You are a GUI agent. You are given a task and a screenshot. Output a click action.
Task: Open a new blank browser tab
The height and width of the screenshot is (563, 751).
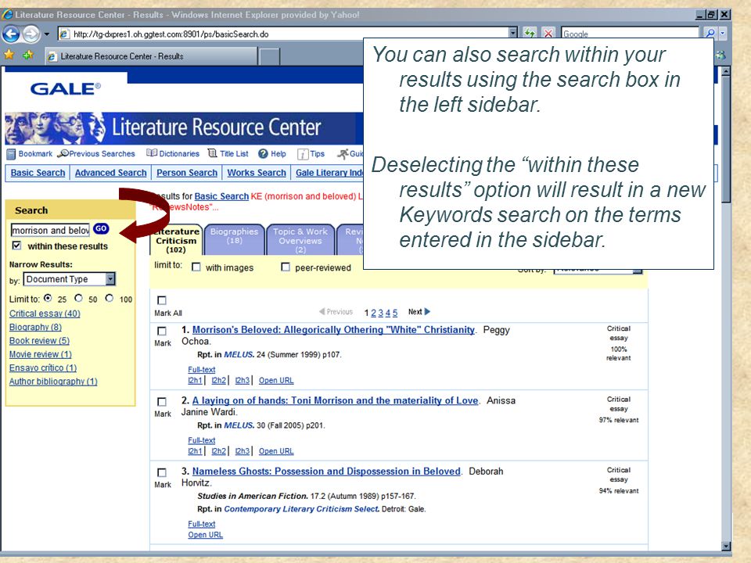pyautogui.click(x=269, y=56)
